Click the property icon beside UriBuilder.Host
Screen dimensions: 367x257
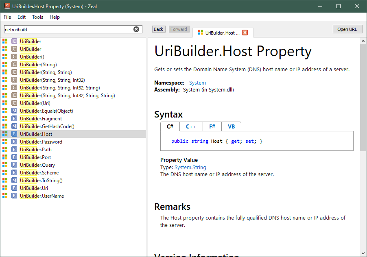[14, 134]
